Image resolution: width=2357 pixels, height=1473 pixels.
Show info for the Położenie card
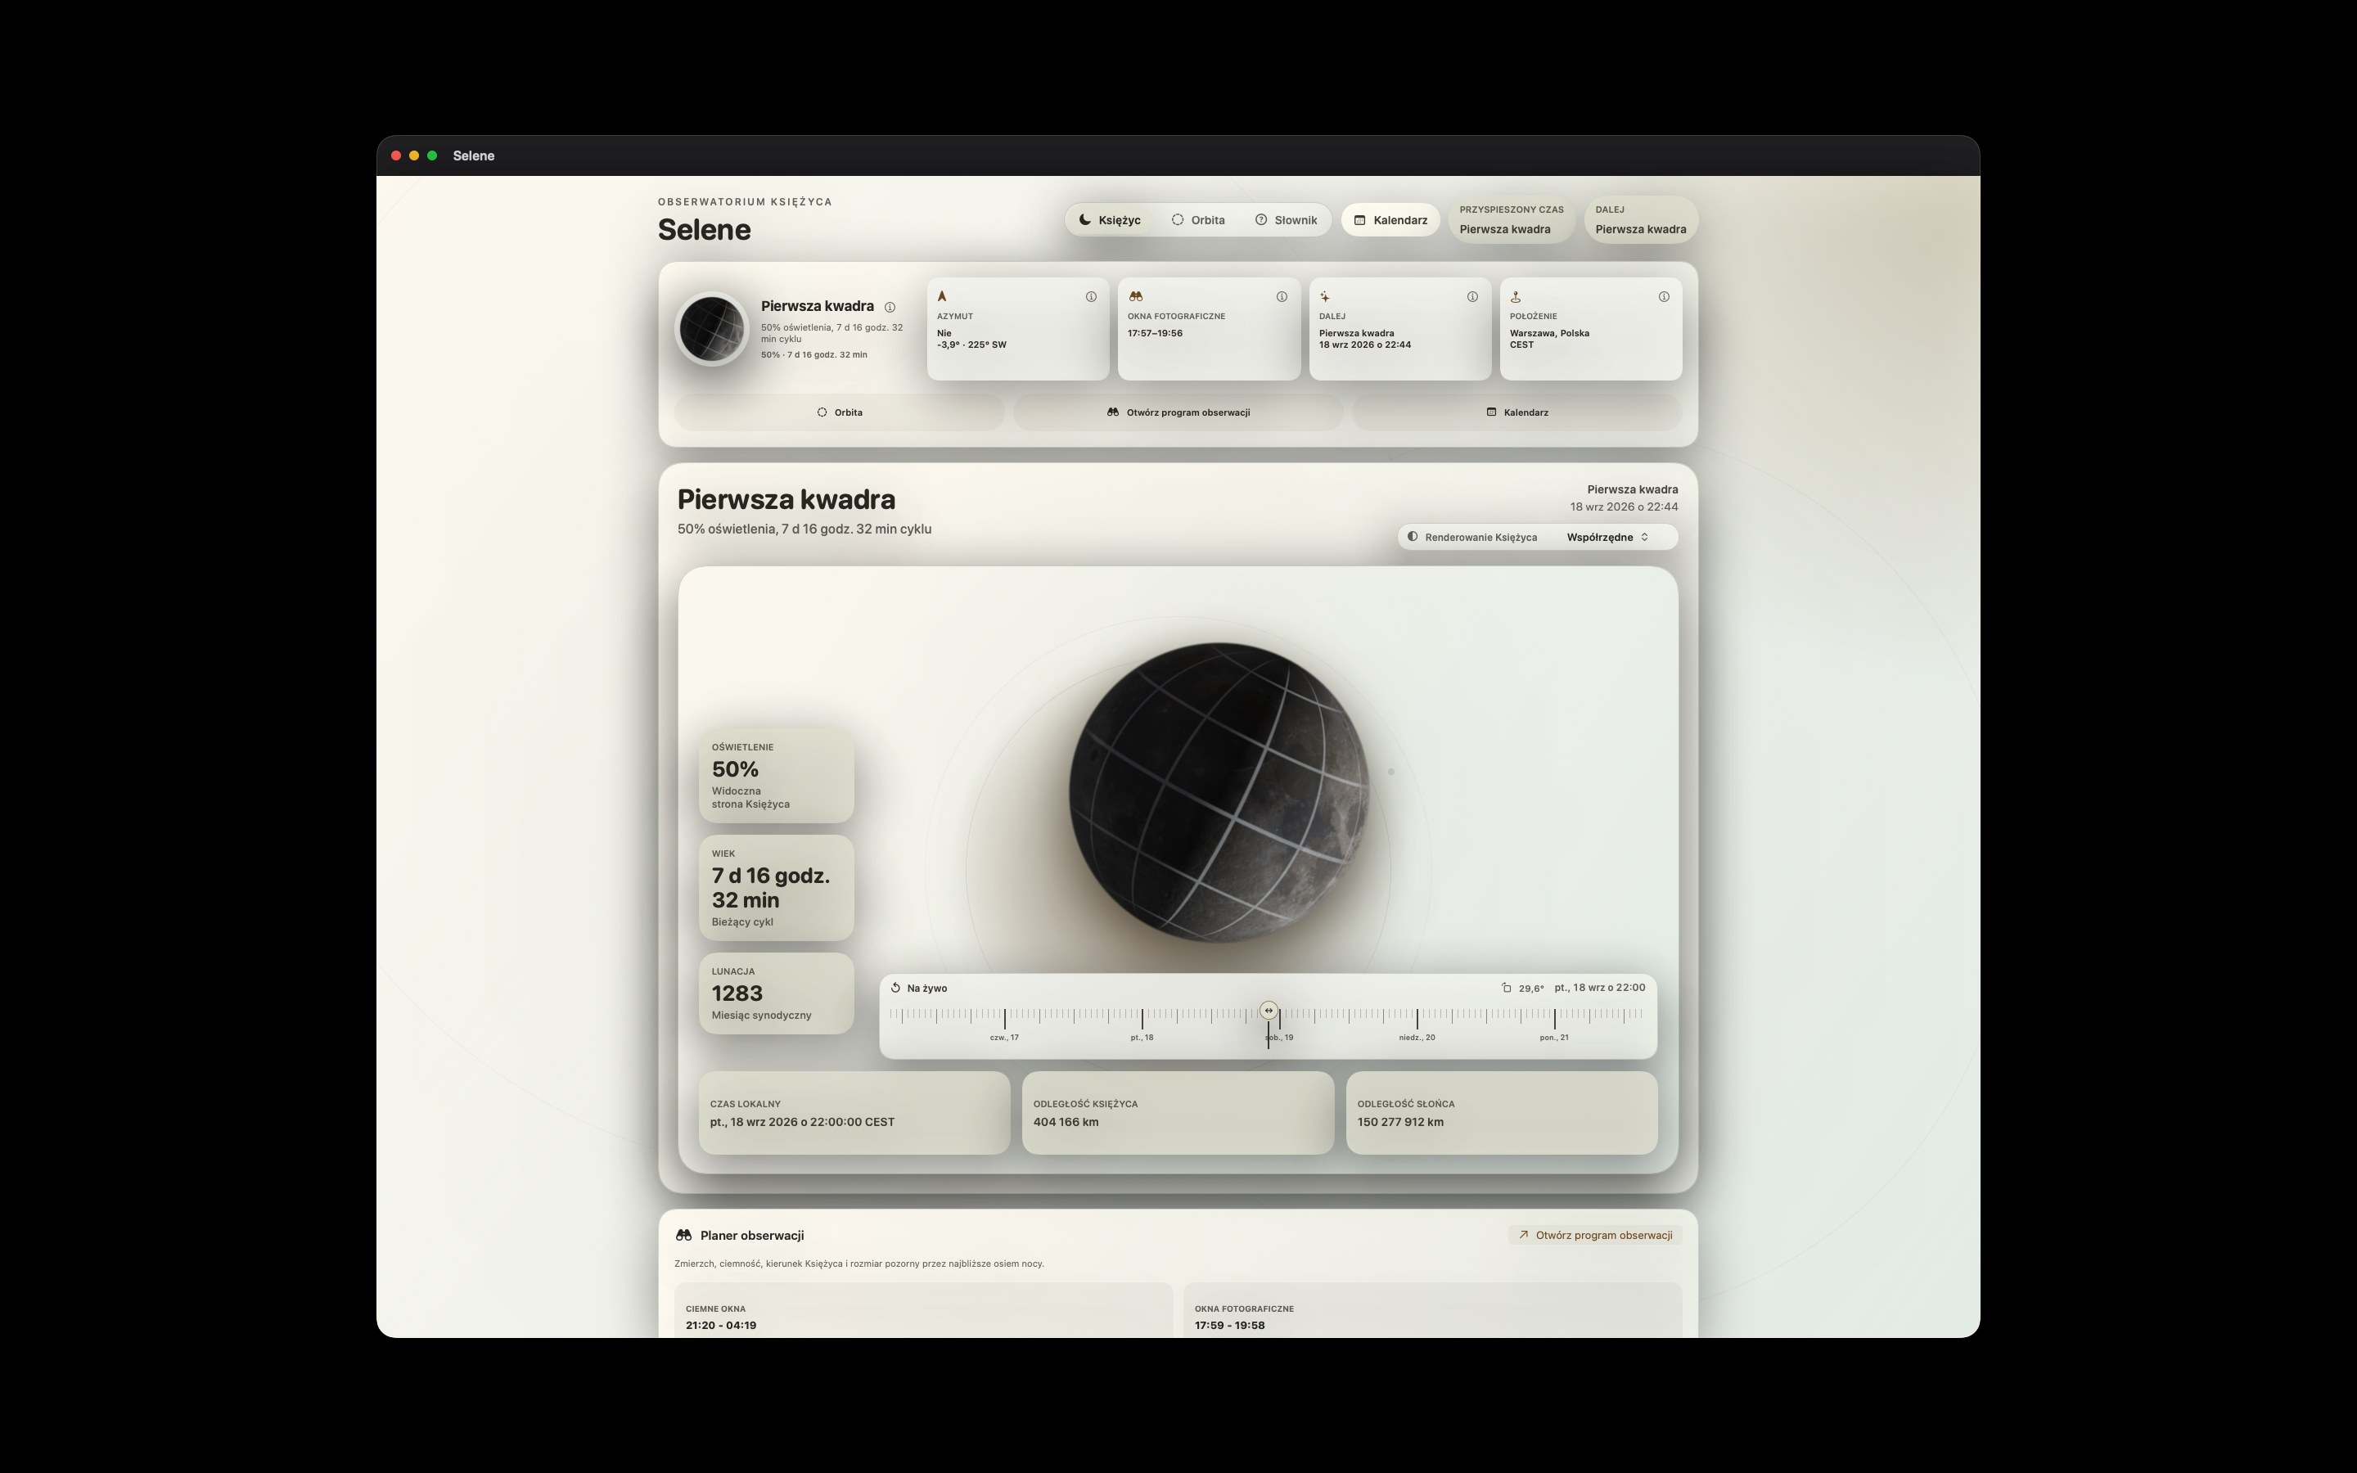1664,297
